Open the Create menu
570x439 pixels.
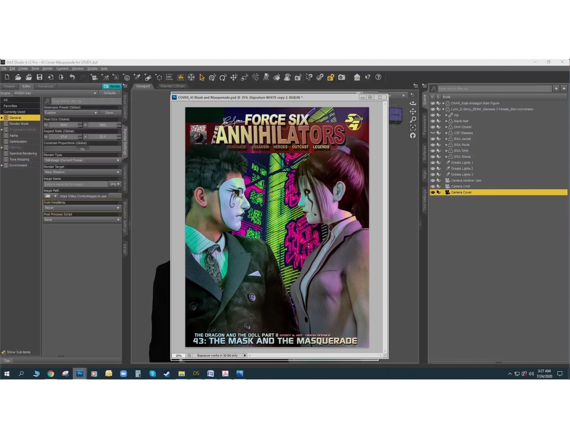[23, 68]
